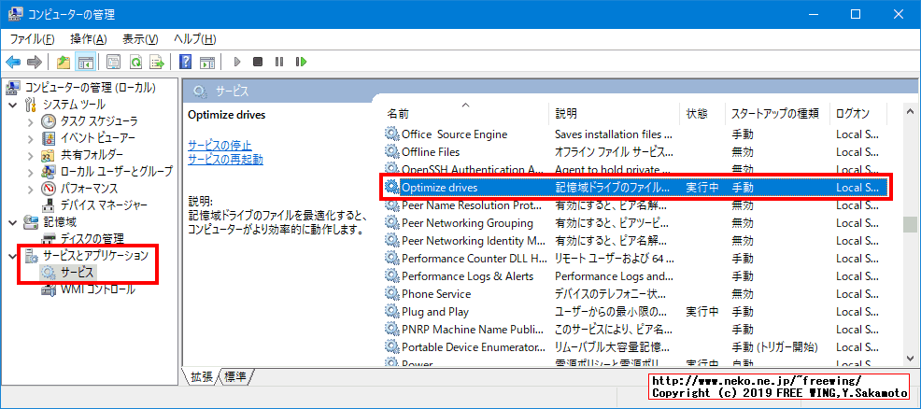Image resolution: width=921 pixels, height=409 pixels.
Task: Click the Back arrow toolbar icon
Action: coord(13,62)
